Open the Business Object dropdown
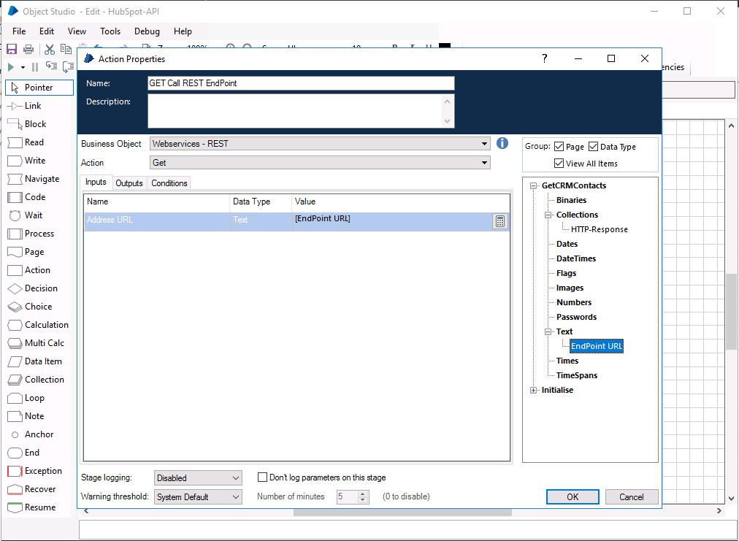The width and height of the screenshot is (739, 541). click(320, 144)
